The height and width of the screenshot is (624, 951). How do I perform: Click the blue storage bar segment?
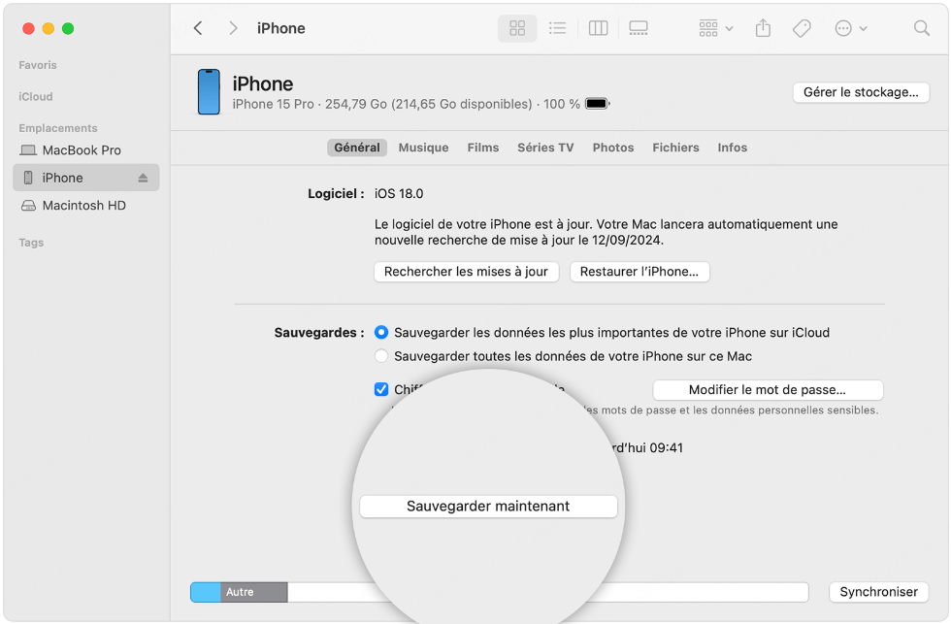[x=206, y=592]
